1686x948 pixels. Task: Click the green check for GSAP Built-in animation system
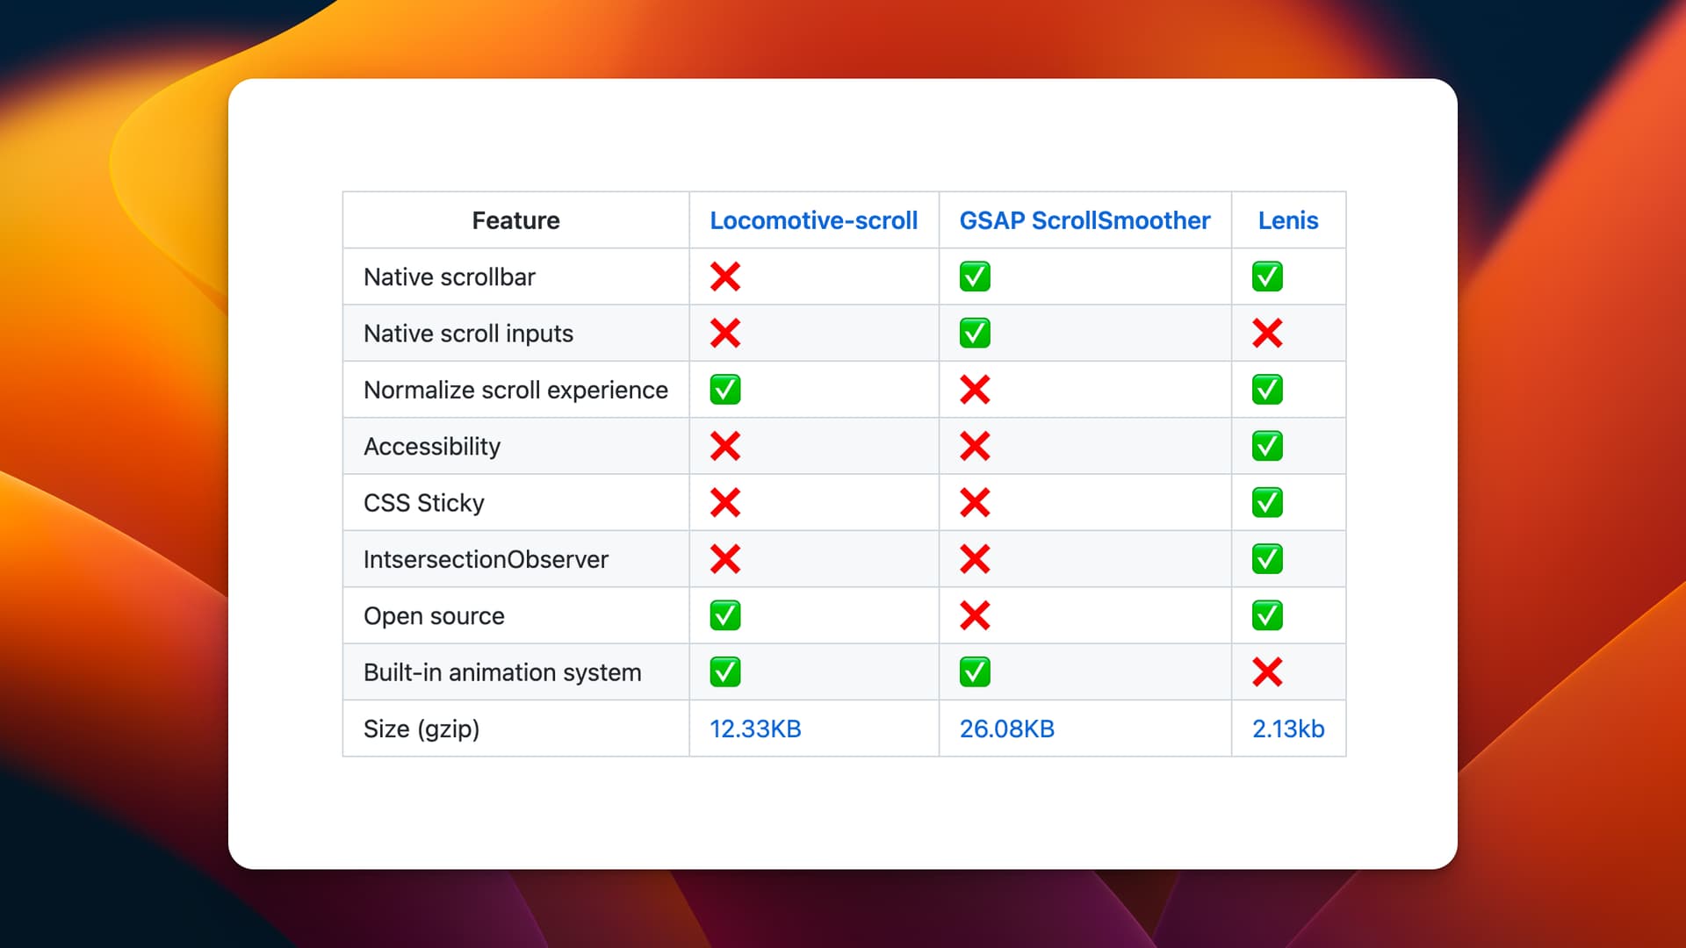pos(975,672)
